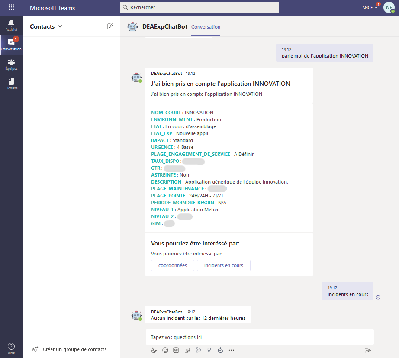Start a new conversation with compose icon
Image resolution: width=399 pixels, height=358 pixels.
[x=110, y=26]
